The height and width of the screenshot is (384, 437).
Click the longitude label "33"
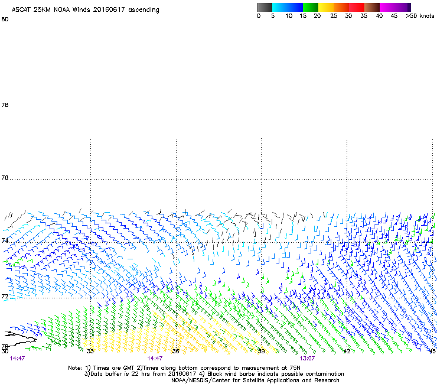pos(90,351)
